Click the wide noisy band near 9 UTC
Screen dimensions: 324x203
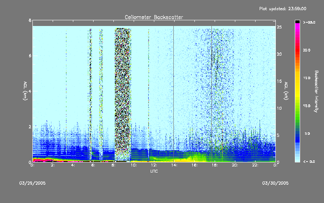click(123, 94)
